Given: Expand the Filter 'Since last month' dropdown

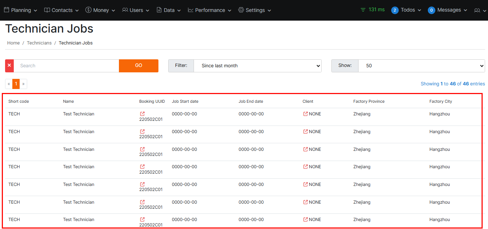Looking at the screenshot, I should click(x=257, y=66).
